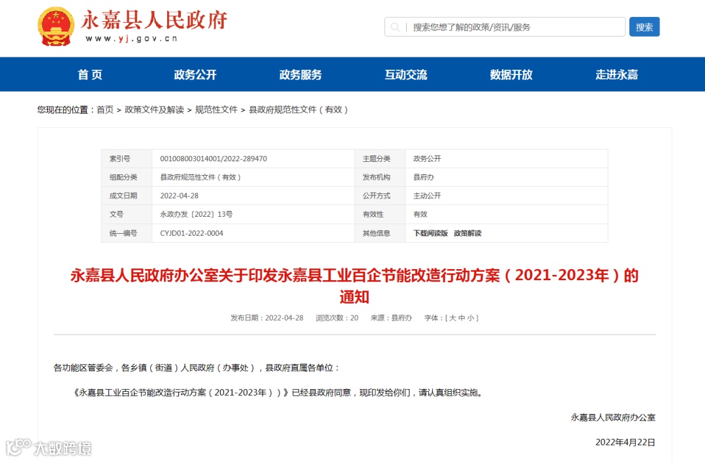Image resolution: width=705 pixels, height=461 pixels.
Task: Click the 永嘉县人民政府 site title
Action: pyautogui.click(x=154, y=20)
